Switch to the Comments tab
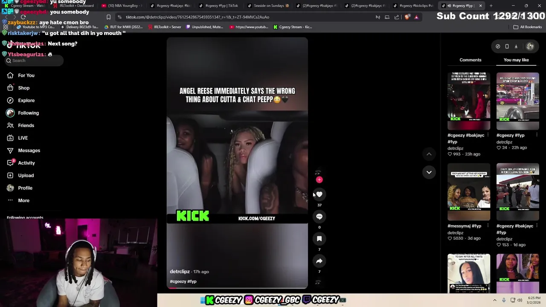The width and height of the screenshot is (546, 307). click(470, 60)
